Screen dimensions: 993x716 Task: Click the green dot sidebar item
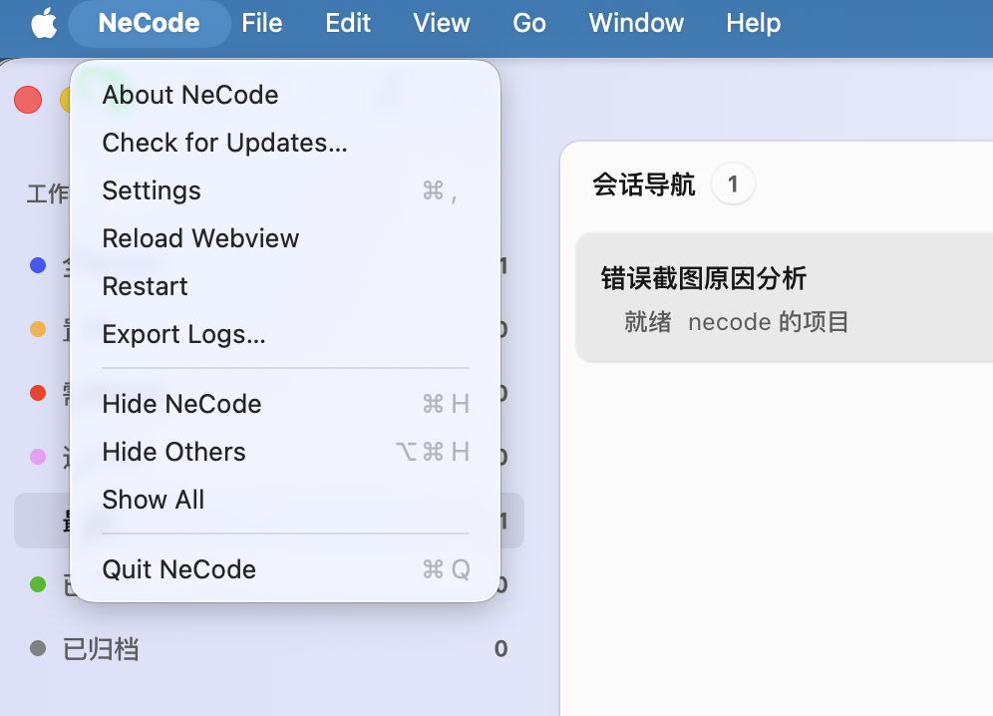38,584
